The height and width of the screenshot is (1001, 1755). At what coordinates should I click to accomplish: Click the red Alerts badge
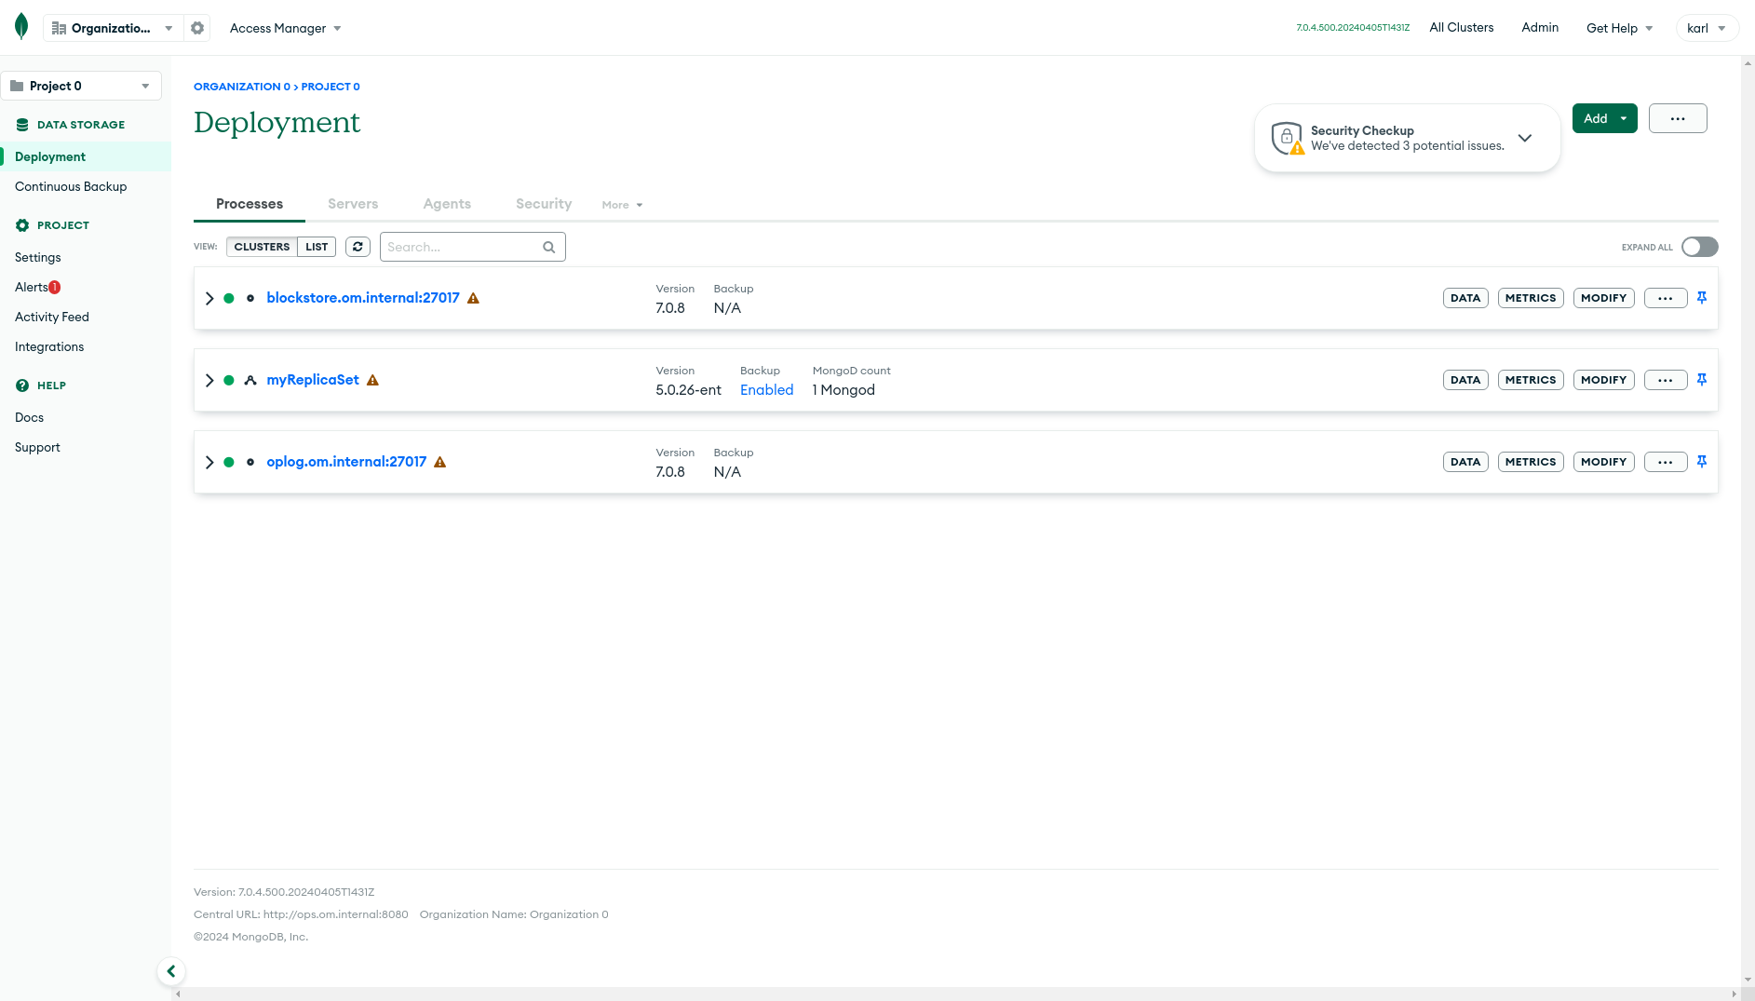pyautogui.click(x=55, y=287)
